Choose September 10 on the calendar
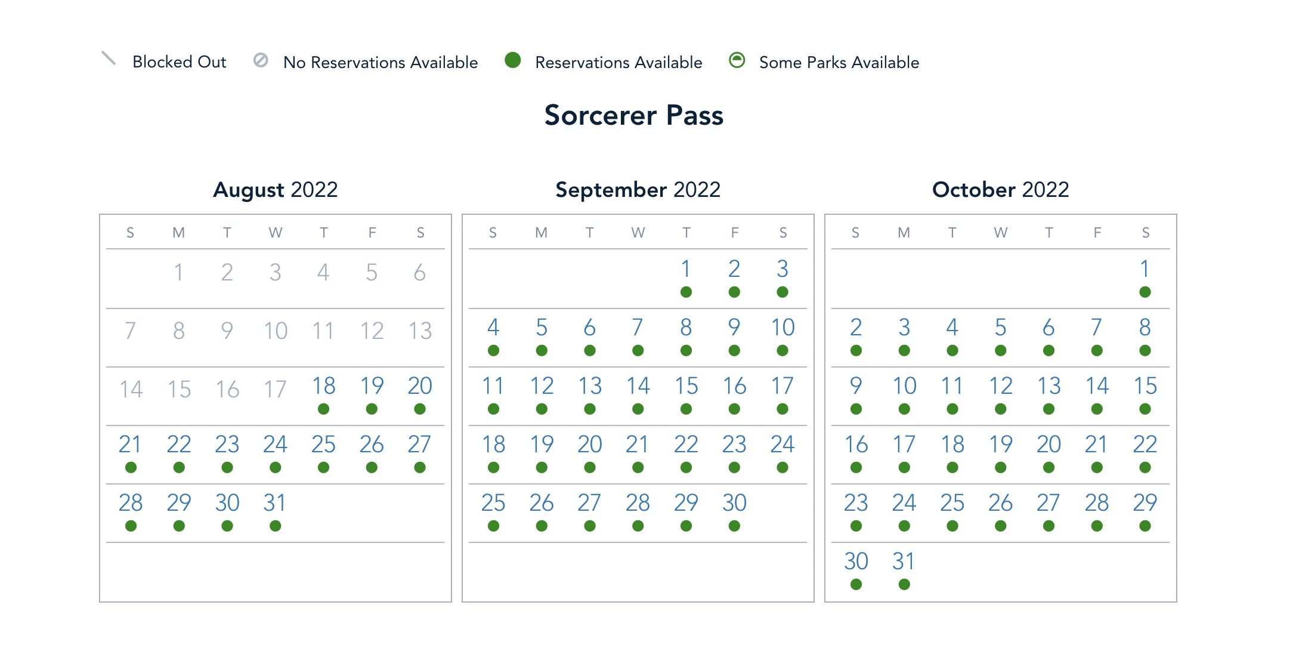Image resolution: width=1299 pixels, height=648 pixels. (783, 328)
